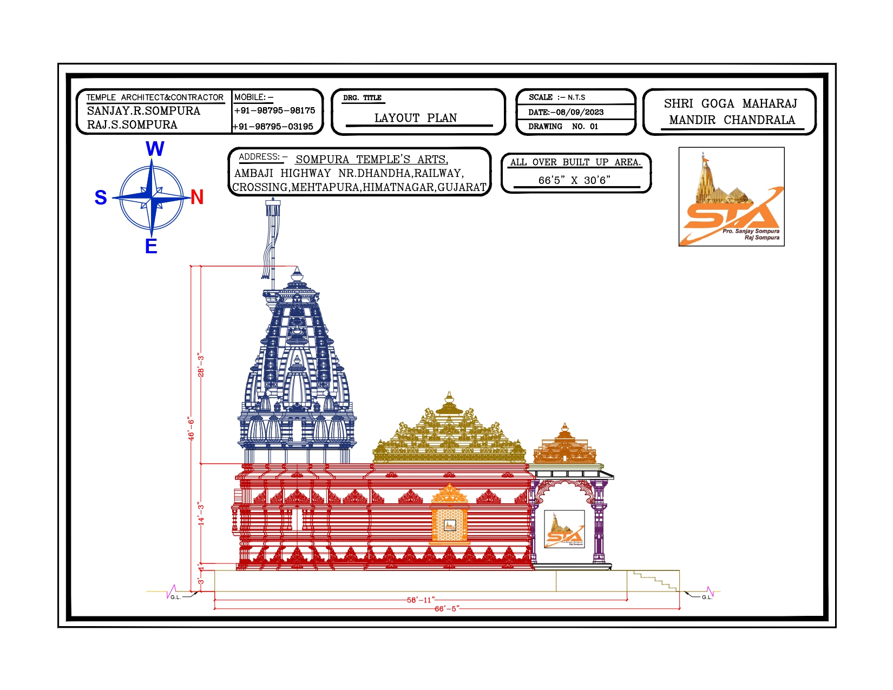
Task: Click the 46'-6" vertical height dimension
Action: point(191,429)
